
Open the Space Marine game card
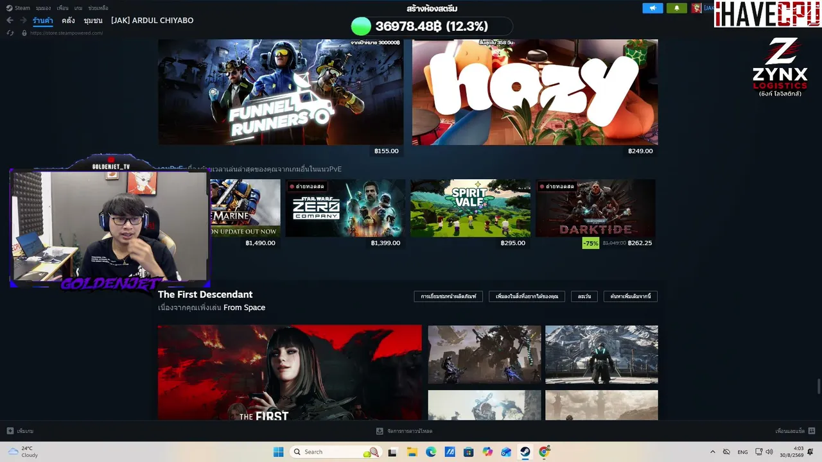click(x=245, y=208)
